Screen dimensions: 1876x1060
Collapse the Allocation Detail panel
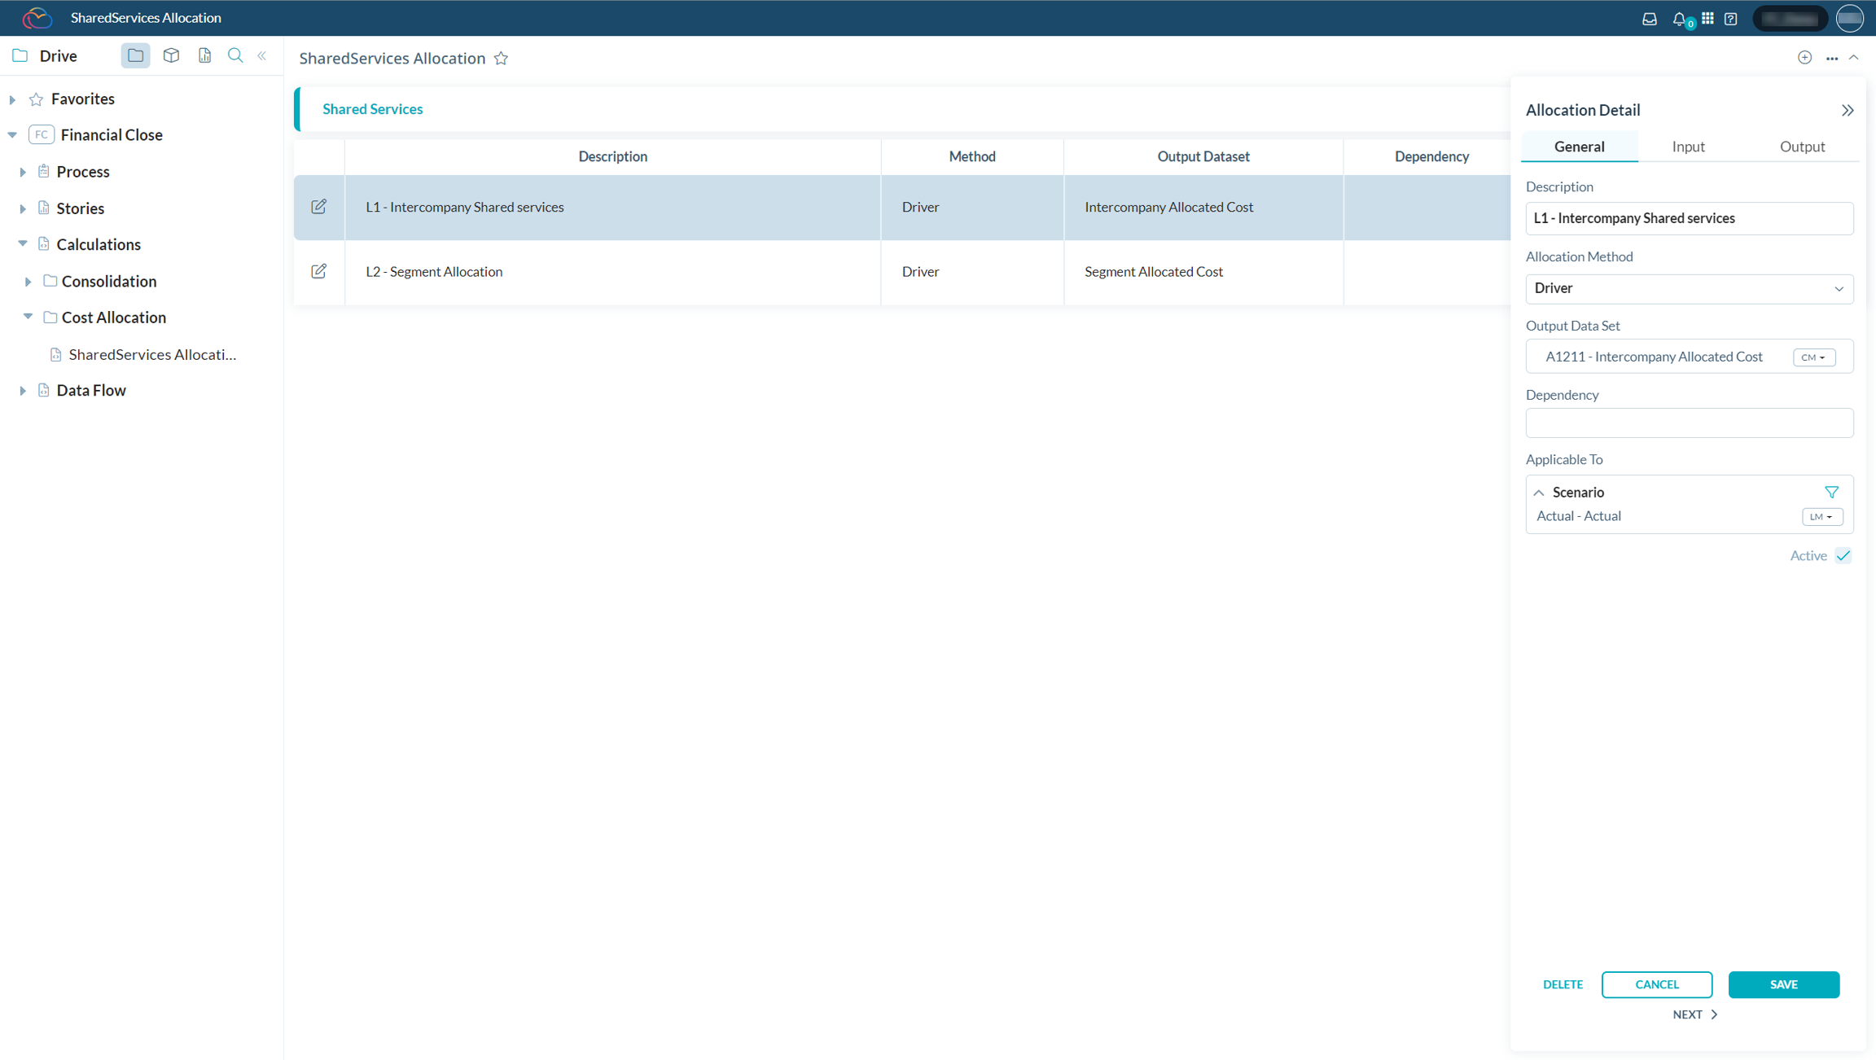click(x=1847, y=111)
